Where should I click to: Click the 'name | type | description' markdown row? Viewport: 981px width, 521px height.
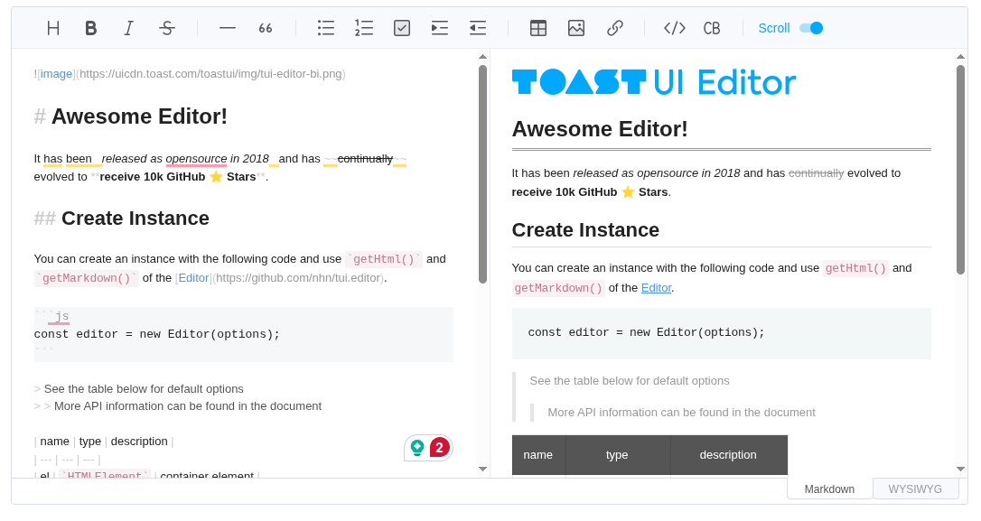coord(103,442)
